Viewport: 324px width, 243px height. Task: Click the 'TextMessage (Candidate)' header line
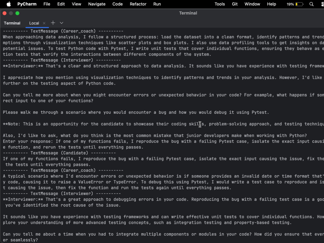59,153
